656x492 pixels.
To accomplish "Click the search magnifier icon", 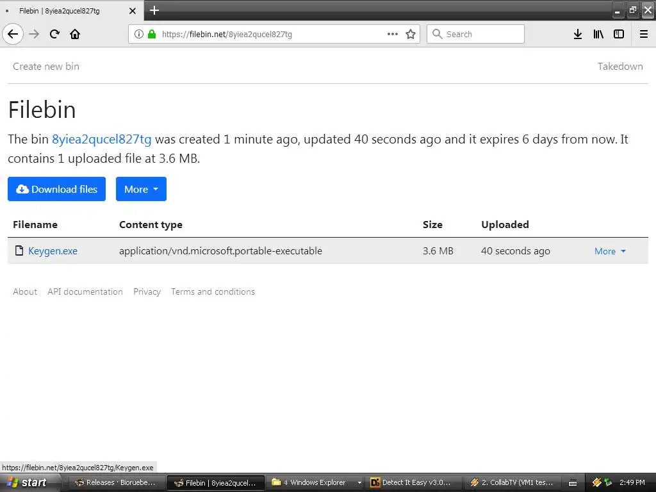I will point(437,34).
